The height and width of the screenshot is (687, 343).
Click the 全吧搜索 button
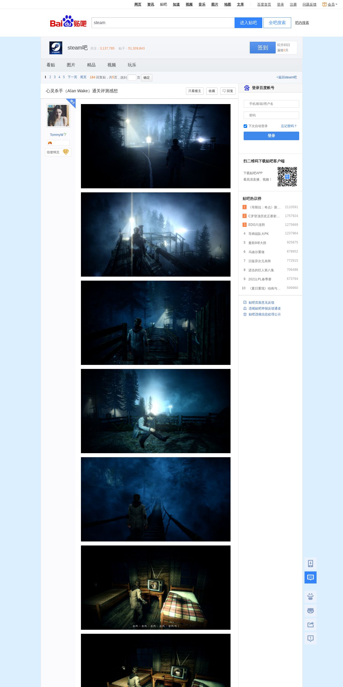[x=277, y=23]
